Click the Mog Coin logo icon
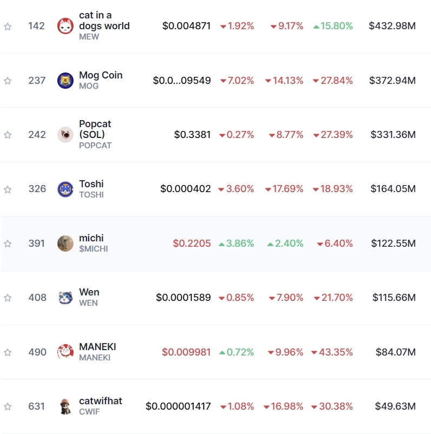Viewport: 431px width, 434px height. pos(65,81)
